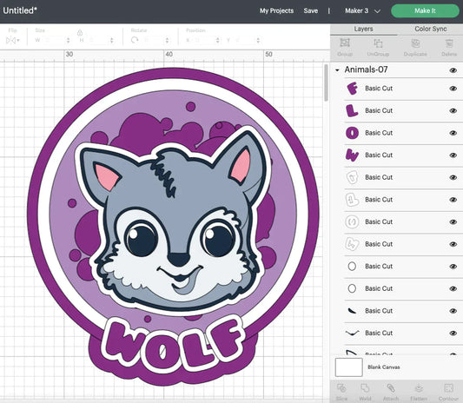Open My Projects

pyautogui.click(x=277, y=11)
